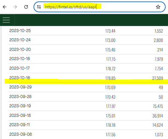This screenshot has height=139, width=168.
Task: Select the 2023-09-28 date cell
Action: pyautogui.click(x=20, y=97)
